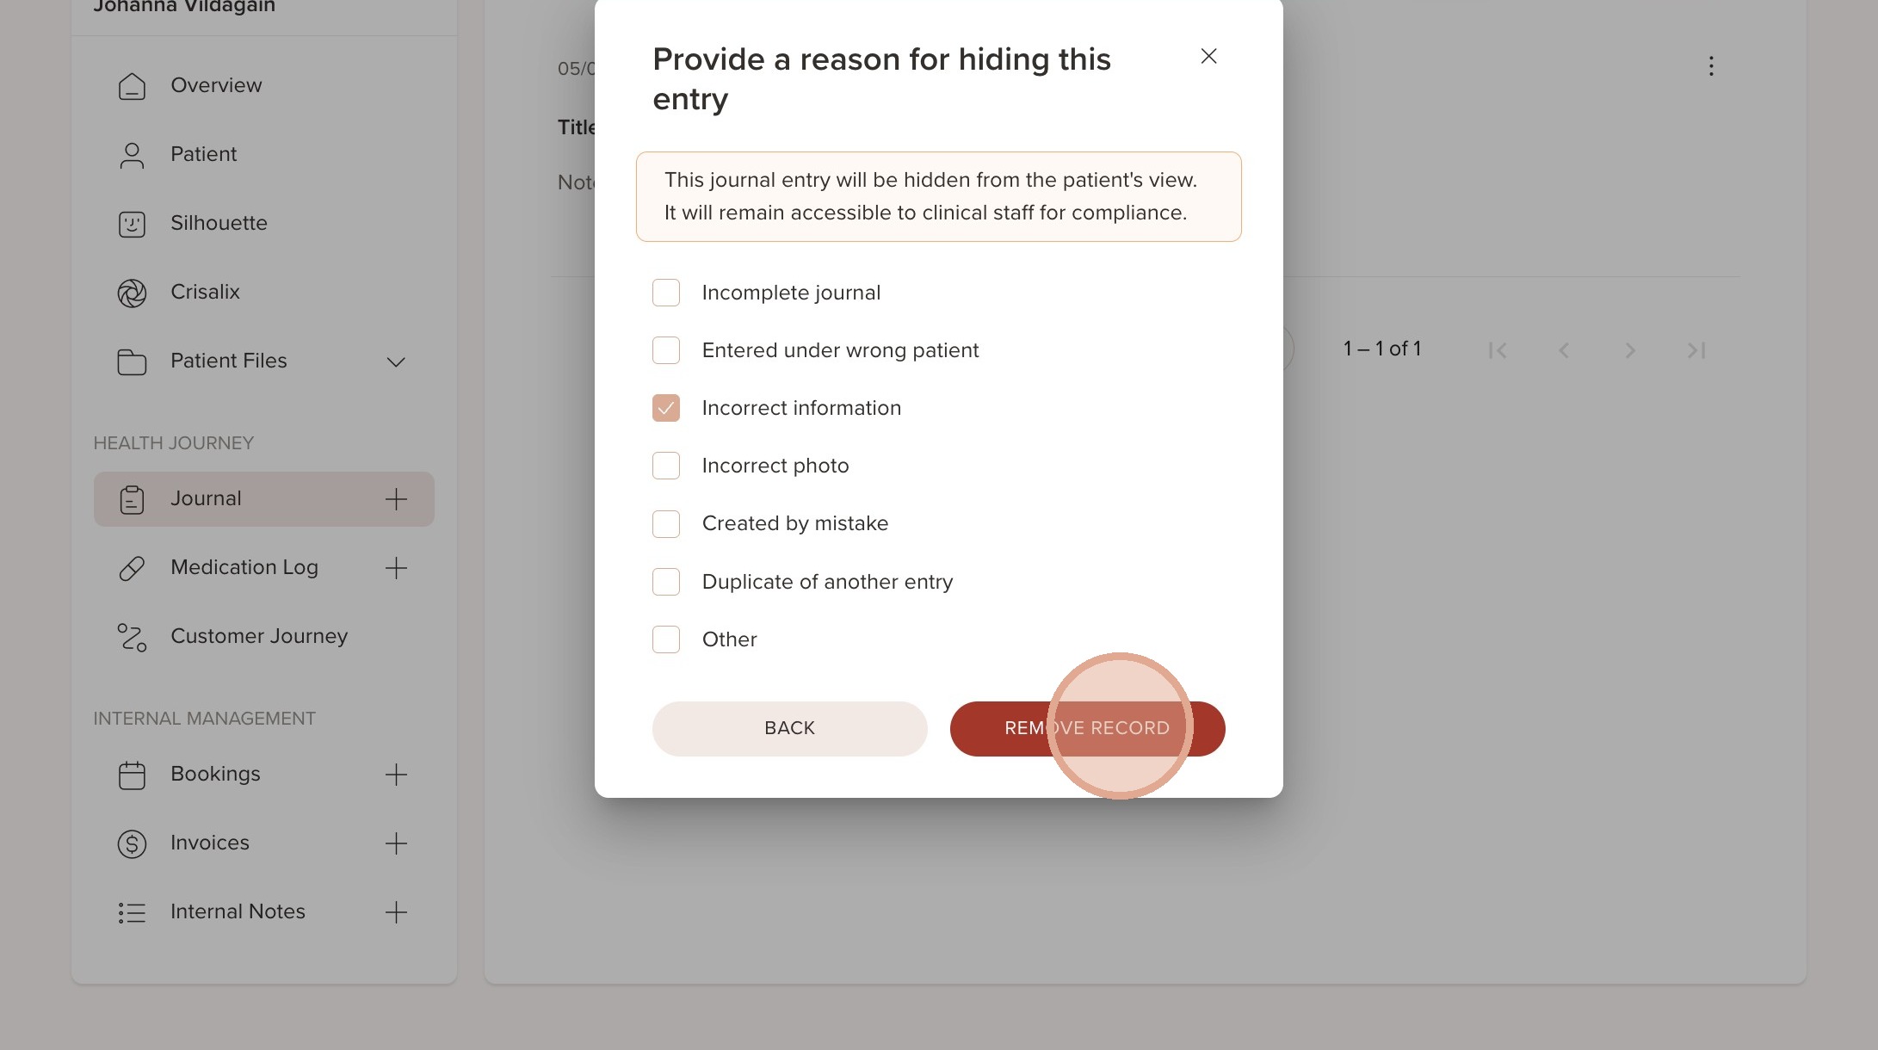Expand the Patient Files chevron
Screen dimensions: 1878x1050
pyautogui.click(x=396, y=361)
